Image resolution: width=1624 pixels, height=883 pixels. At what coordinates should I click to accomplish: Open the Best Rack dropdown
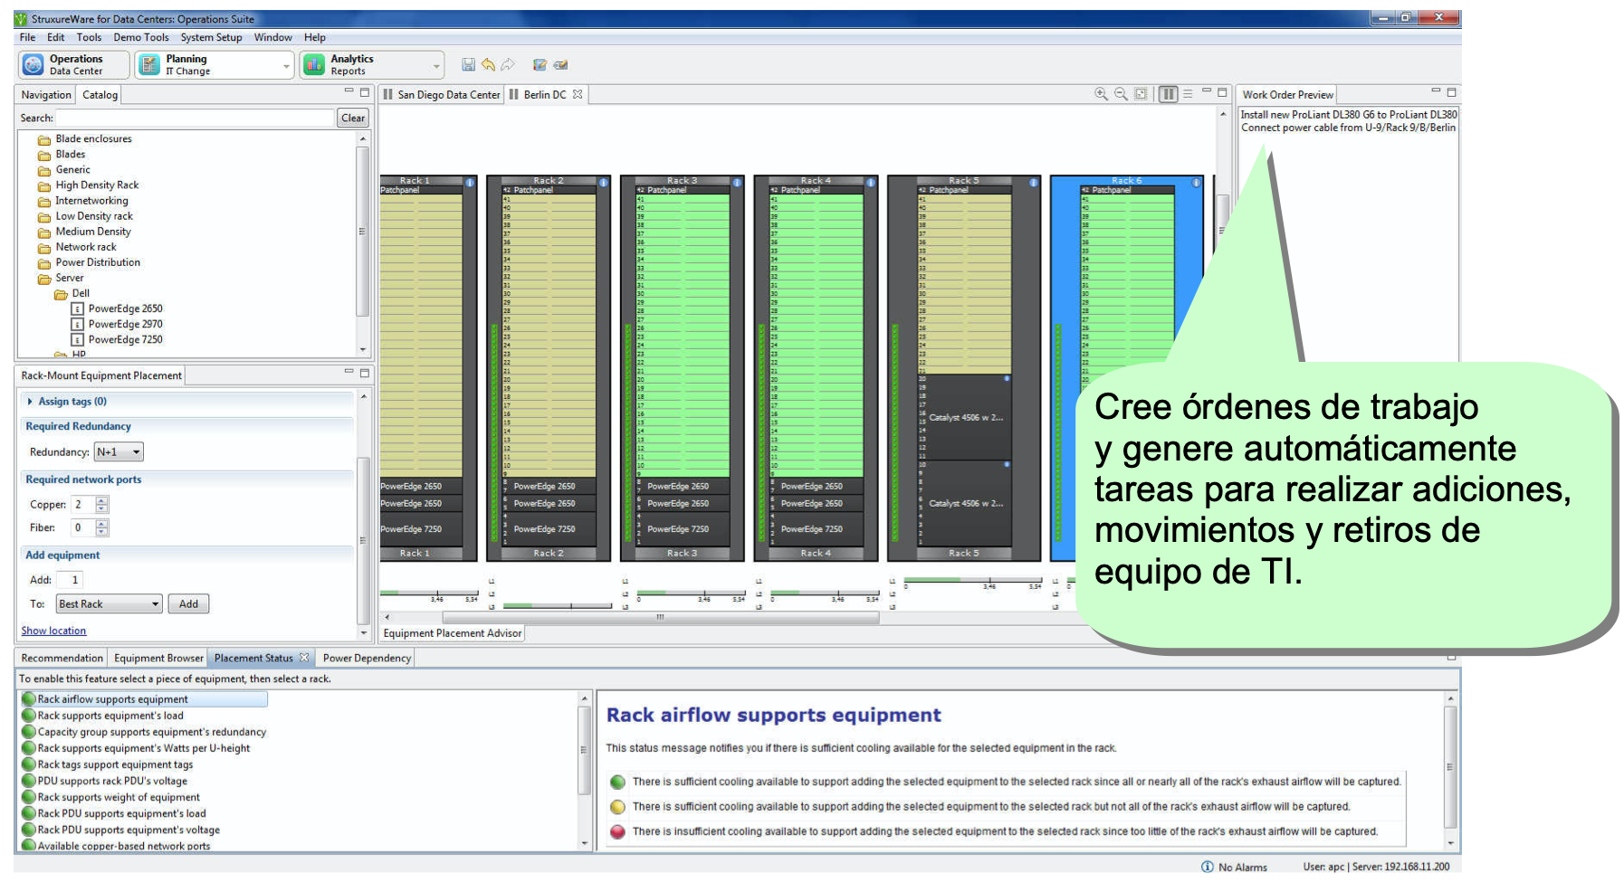tap(109, 603)
